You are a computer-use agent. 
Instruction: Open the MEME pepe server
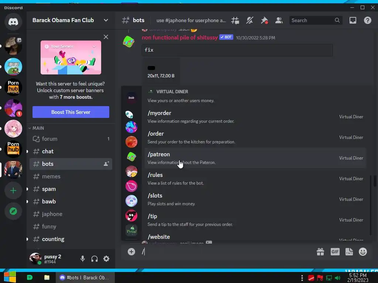13,67
